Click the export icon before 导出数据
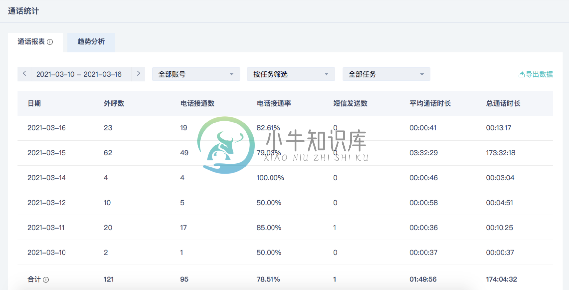 click(x=521, y=75)
